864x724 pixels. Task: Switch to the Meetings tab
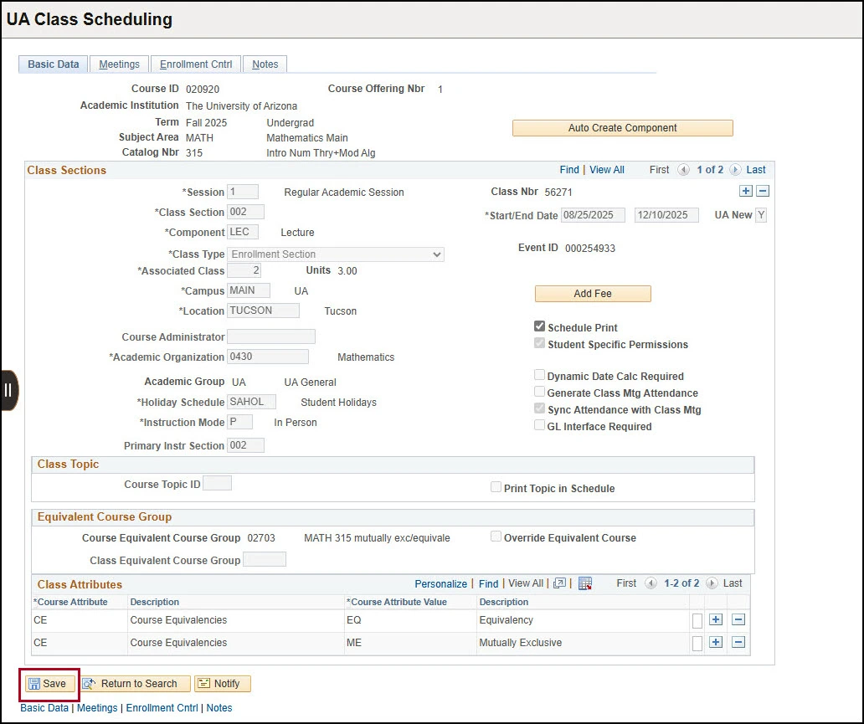point(119,64)
